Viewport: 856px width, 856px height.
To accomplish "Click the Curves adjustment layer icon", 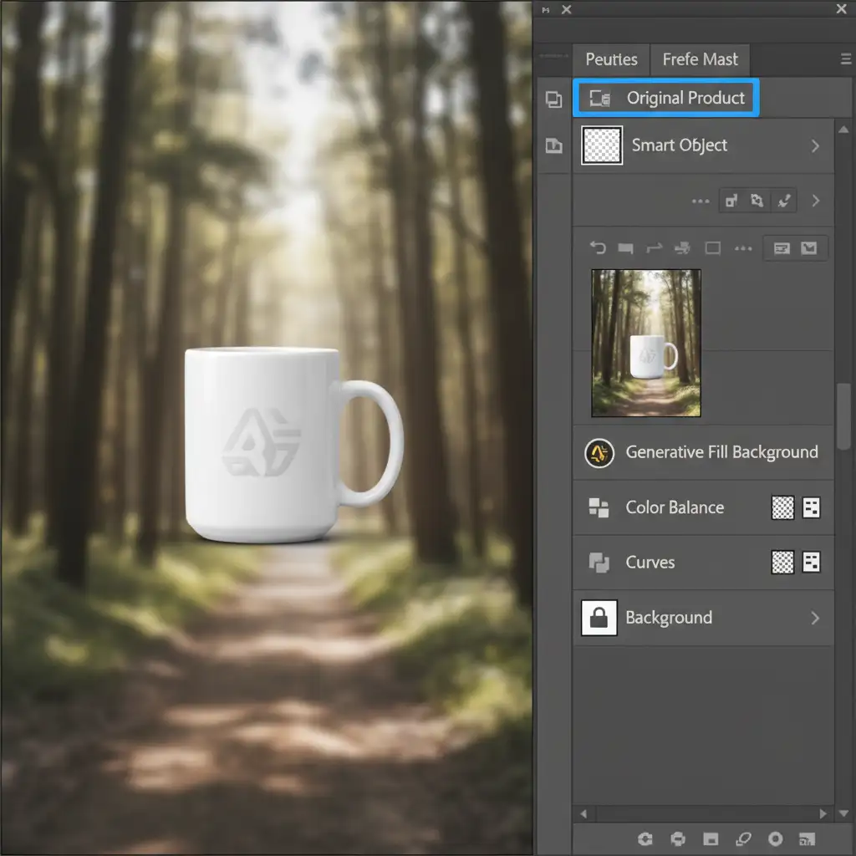I will click(x=599, y=563).
